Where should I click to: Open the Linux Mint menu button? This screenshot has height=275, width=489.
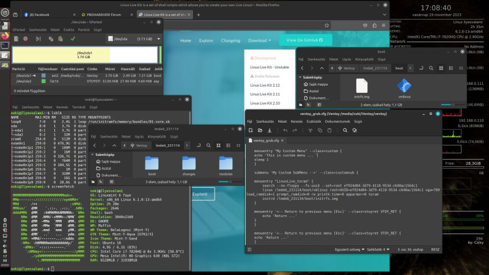pyautogui.click(x=5, y=12)
